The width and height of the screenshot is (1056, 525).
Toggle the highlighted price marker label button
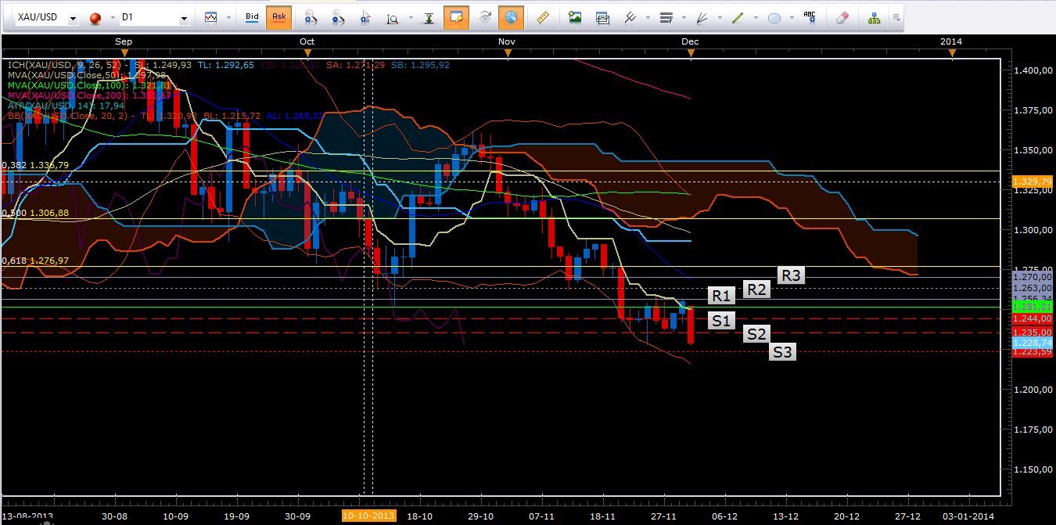(456, 16)
